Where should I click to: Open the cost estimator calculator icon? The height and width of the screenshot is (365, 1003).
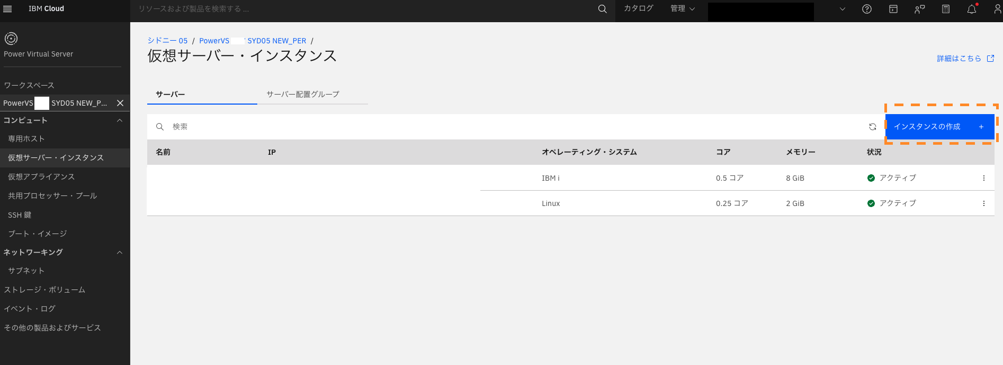[946, 9]
